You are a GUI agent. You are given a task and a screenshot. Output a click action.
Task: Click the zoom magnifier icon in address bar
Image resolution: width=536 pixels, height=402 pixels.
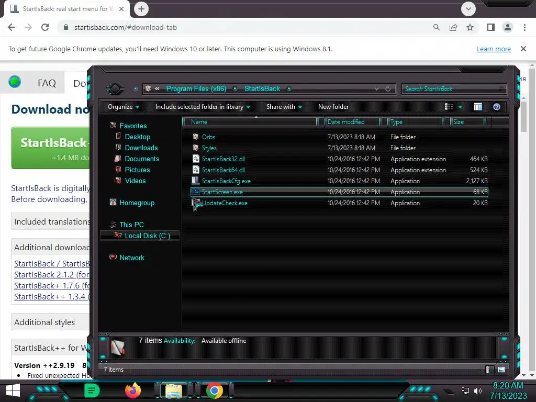(436, 27)
